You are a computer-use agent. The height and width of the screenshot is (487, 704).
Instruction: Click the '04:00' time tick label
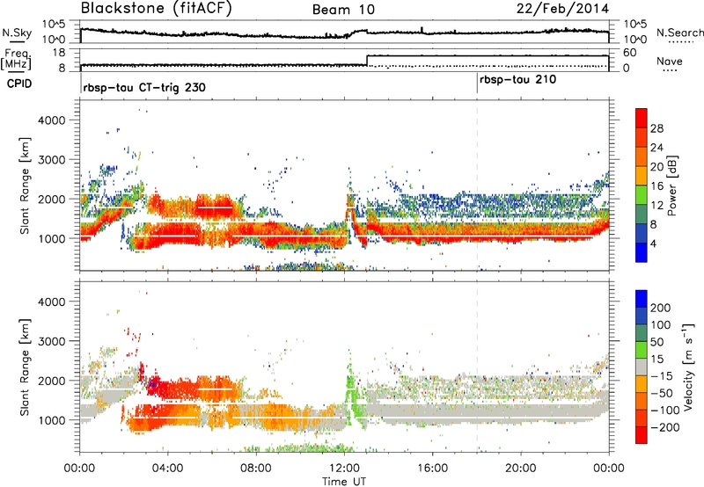[x=168, y=469]
